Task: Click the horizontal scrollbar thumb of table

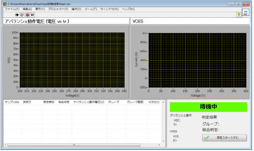Action: click(74, 145)
